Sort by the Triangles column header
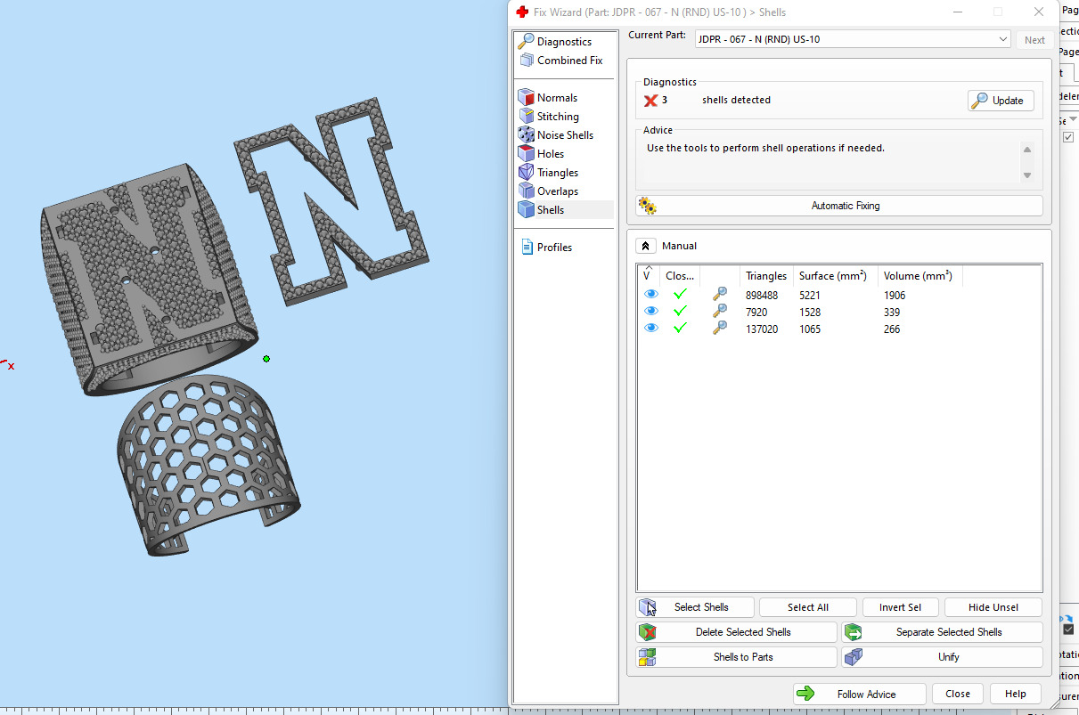1079x715 pixels. 766,276
